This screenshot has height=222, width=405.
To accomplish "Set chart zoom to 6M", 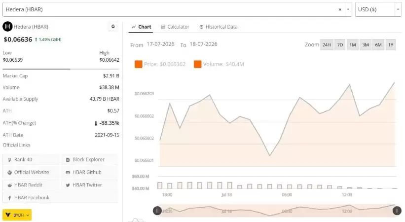I will tap(378, 45).
